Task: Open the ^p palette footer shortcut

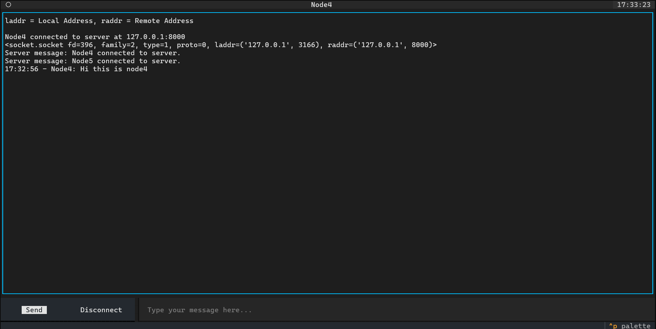Action: point(629,326)
